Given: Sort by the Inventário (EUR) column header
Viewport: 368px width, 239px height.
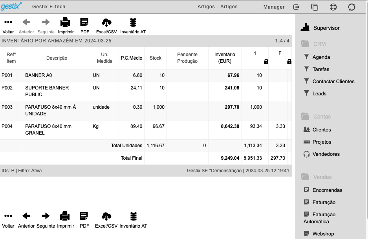Looking at the screenshot, I should click(225, 58).
